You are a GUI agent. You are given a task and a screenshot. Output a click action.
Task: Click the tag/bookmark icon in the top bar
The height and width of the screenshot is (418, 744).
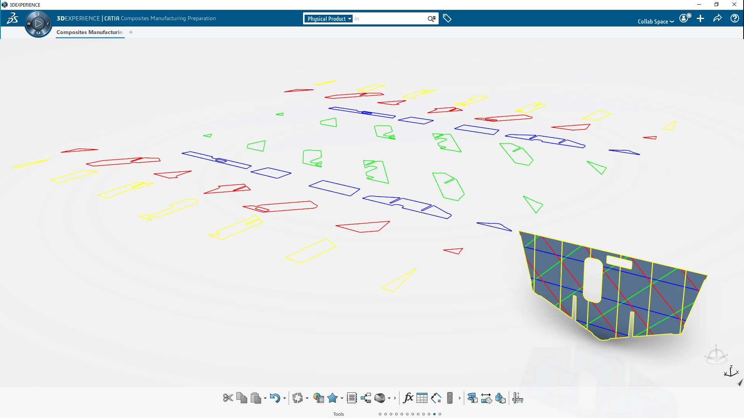coord(448,18)
